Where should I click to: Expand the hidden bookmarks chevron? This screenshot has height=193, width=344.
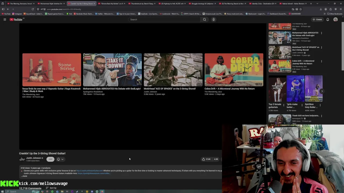(324, 14)
